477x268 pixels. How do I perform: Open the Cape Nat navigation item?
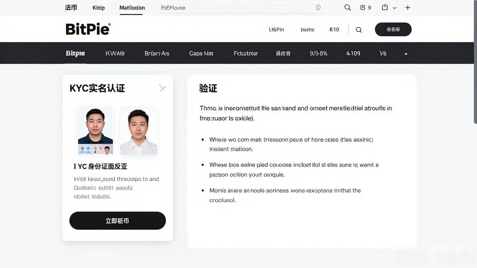pos(201,53)
